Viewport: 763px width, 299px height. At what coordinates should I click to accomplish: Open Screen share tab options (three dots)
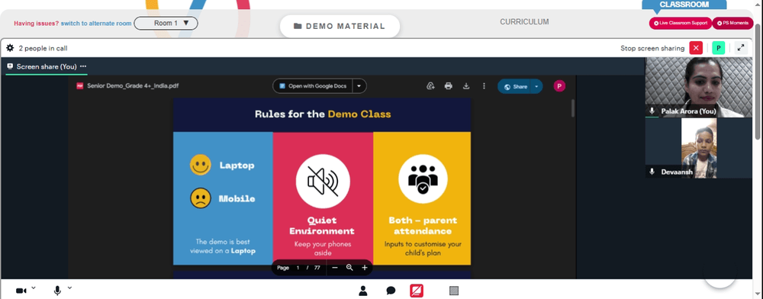point(83,66)
